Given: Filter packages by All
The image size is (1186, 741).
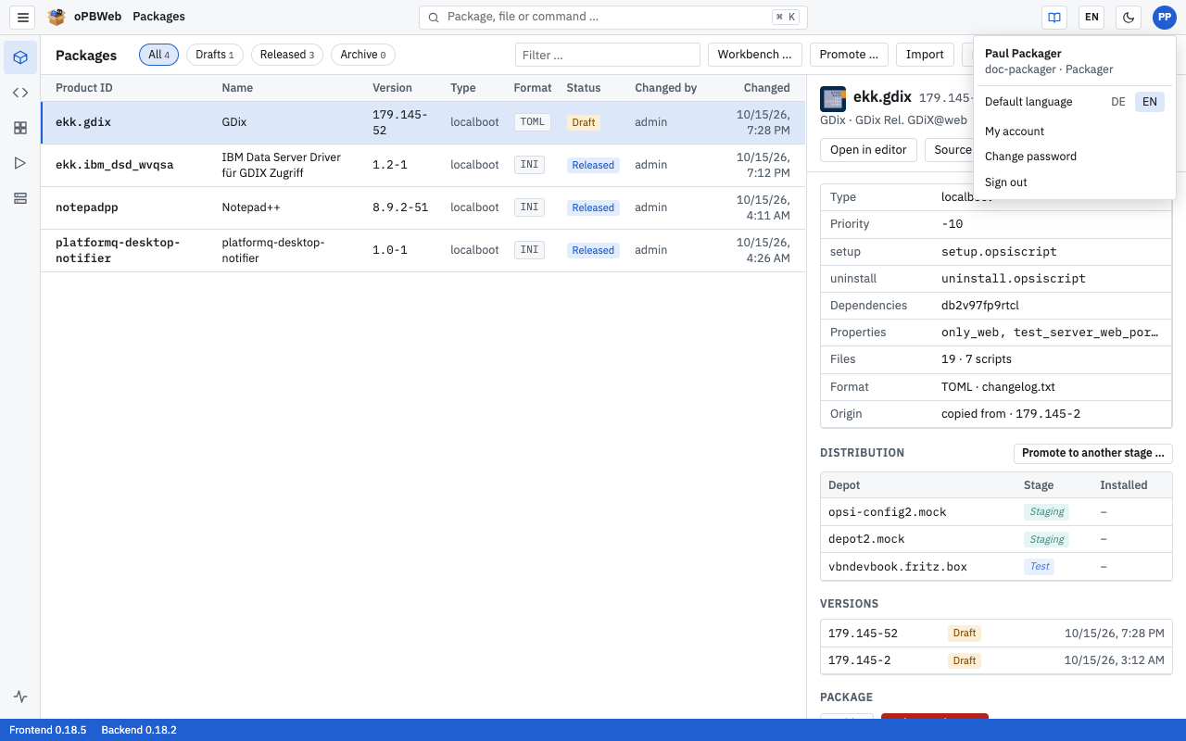Looking at the screenshot, I should pyautogui.click(x=158, y=55).
